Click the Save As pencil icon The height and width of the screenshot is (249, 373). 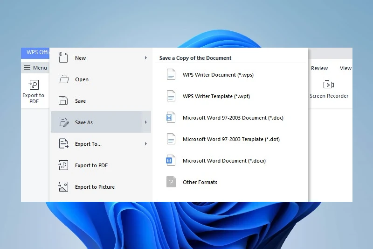[63, 122]
